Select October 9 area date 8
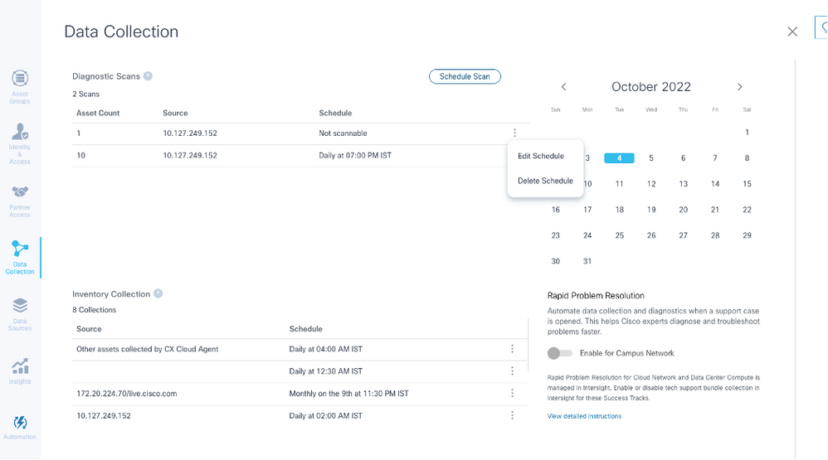Screen dimensions: 828x460 [747, 157]
